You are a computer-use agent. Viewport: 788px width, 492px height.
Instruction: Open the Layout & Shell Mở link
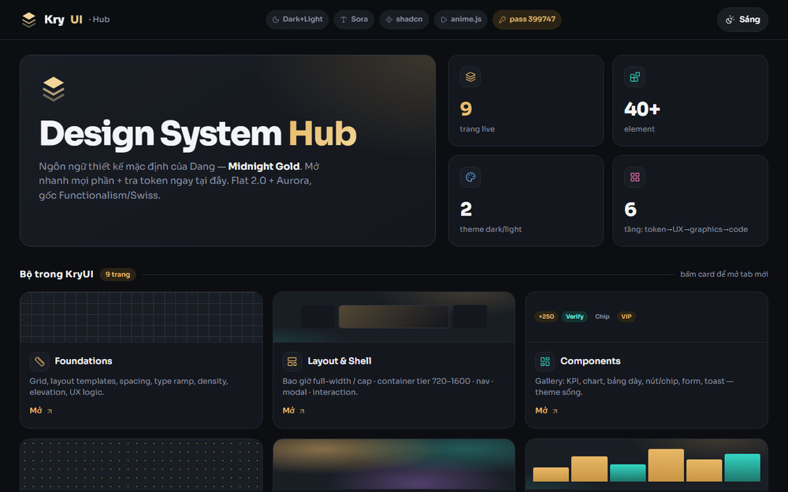(x=293, y=411)
